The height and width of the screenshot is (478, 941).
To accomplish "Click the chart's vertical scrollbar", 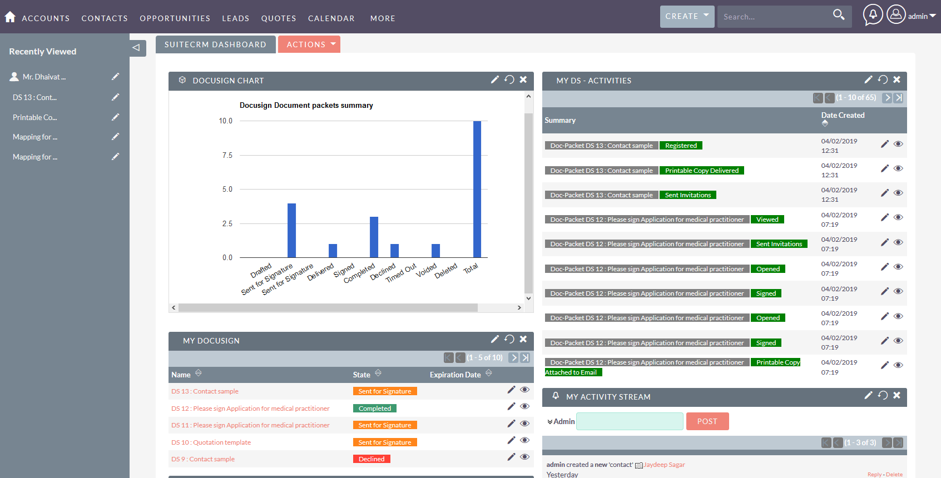I will [x=528, y=203].
